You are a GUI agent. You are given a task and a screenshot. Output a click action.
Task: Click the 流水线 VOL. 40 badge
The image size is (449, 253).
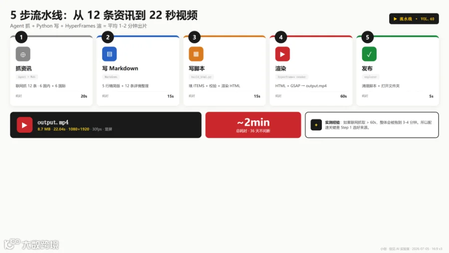[414, 19]
